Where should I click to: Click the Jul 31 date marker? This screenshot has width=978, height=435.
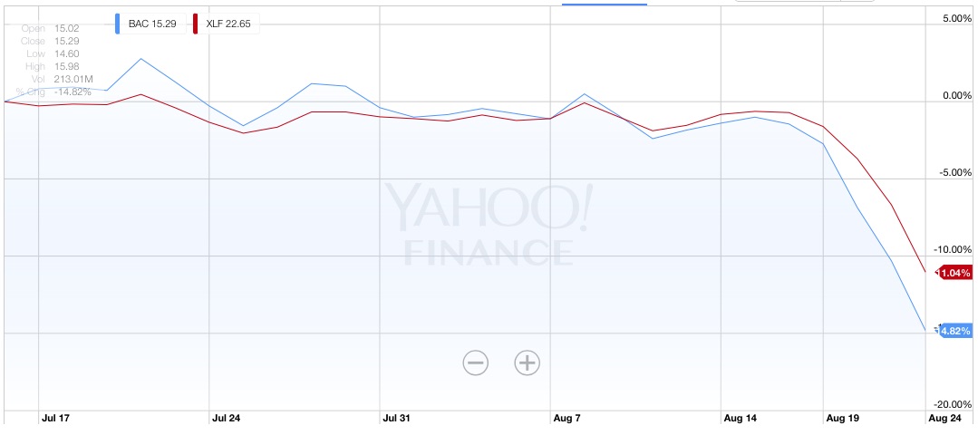(x=396, y=419)
